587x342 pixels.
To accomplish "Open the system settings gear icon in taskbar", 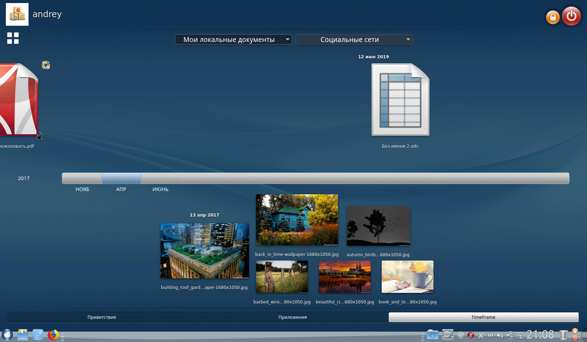I will [x=448, y=335].
